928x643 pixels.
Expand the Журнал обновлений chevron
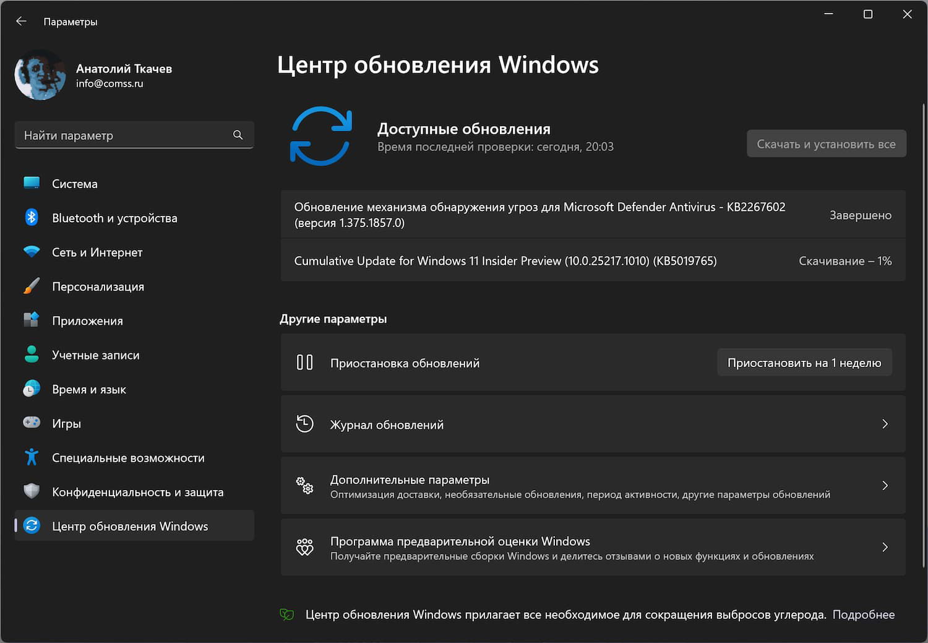click(885, 424)
